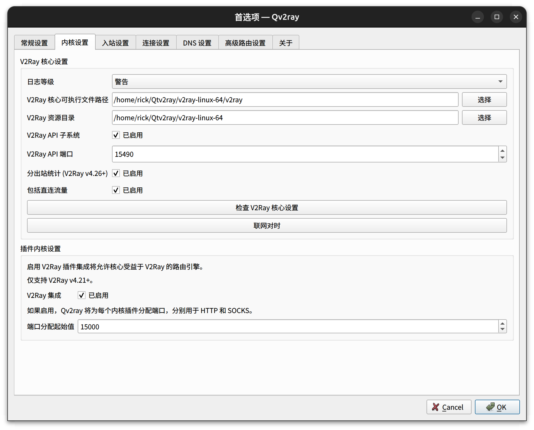The image size is (534, 430).
Task: Open the 关于 tab
Action: click(286, 43)
